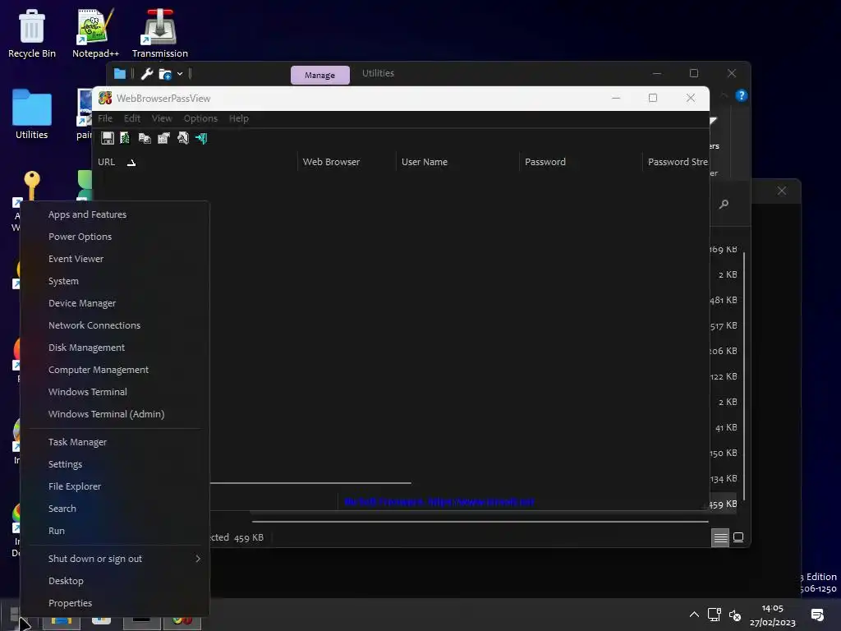This screenshot has height=631, width=841.
Task: Click the NirSoft Freeware link in status bar
Action: tap(439, 502)
